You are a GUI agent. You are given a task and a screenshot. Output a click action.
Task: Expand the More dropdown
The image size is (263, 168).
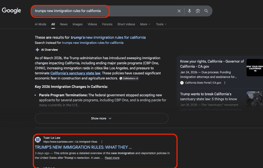click(145, 24)
